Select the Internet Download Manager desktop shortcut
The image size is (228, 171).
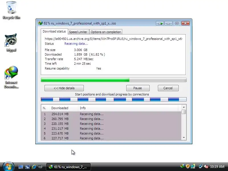(x=11, y=77)
